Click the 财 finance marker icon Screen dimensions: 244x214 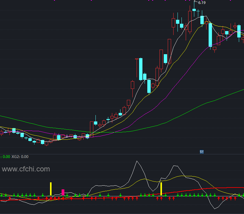click(202, 152)
